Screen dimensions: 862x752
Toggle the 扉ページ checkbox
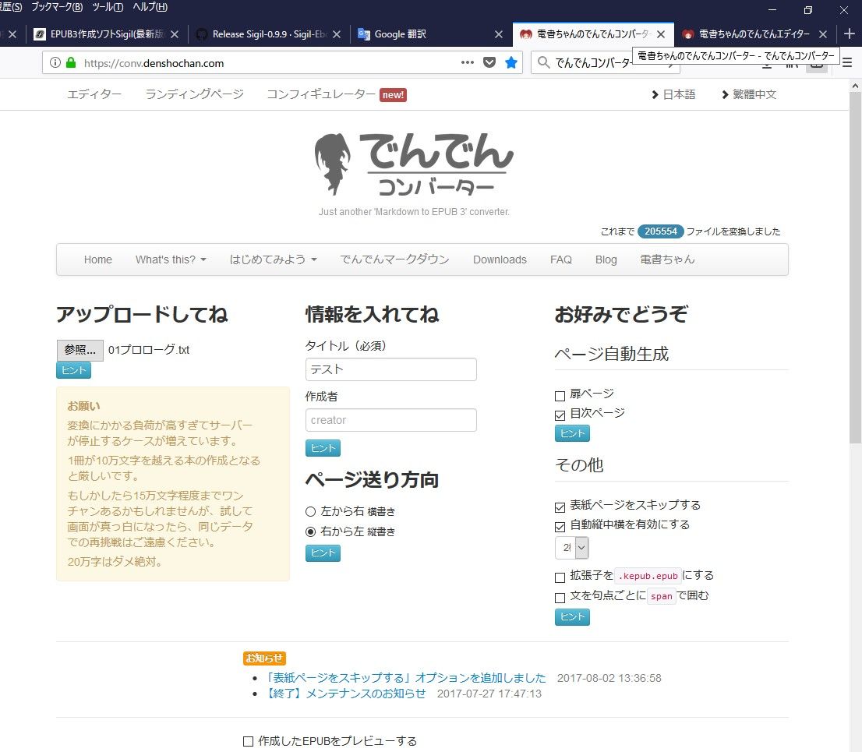tap(560, 396)
